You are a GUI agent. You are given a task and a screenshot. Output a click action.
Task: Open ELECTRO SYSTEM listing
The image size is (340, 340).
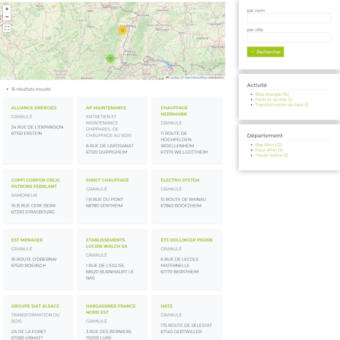coord(180,180)
